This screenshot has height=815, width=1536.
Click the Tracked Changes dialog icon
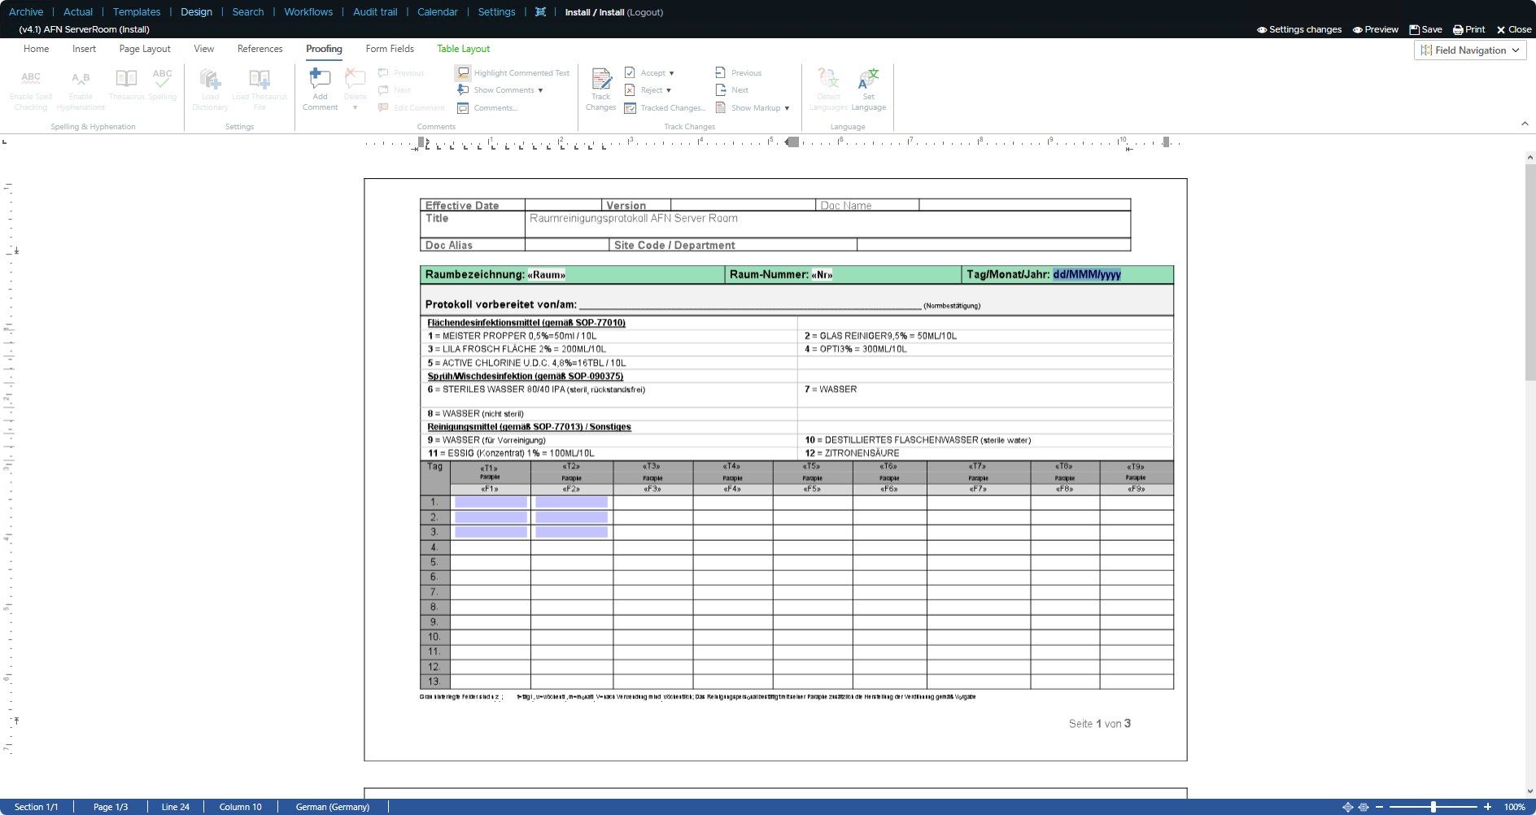(x=630, y=108)
